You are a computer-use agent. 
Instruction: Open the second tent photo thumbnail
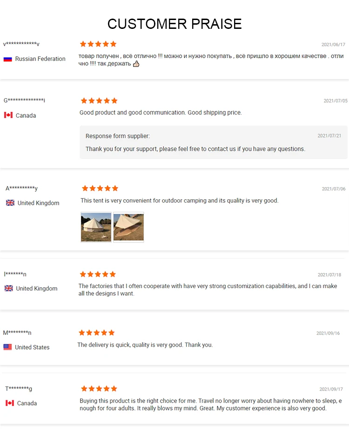tap(128, 227)
